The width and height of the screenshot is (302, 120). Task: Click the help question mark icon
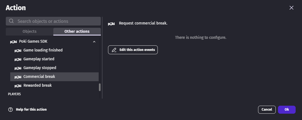[x=10, y=110]
